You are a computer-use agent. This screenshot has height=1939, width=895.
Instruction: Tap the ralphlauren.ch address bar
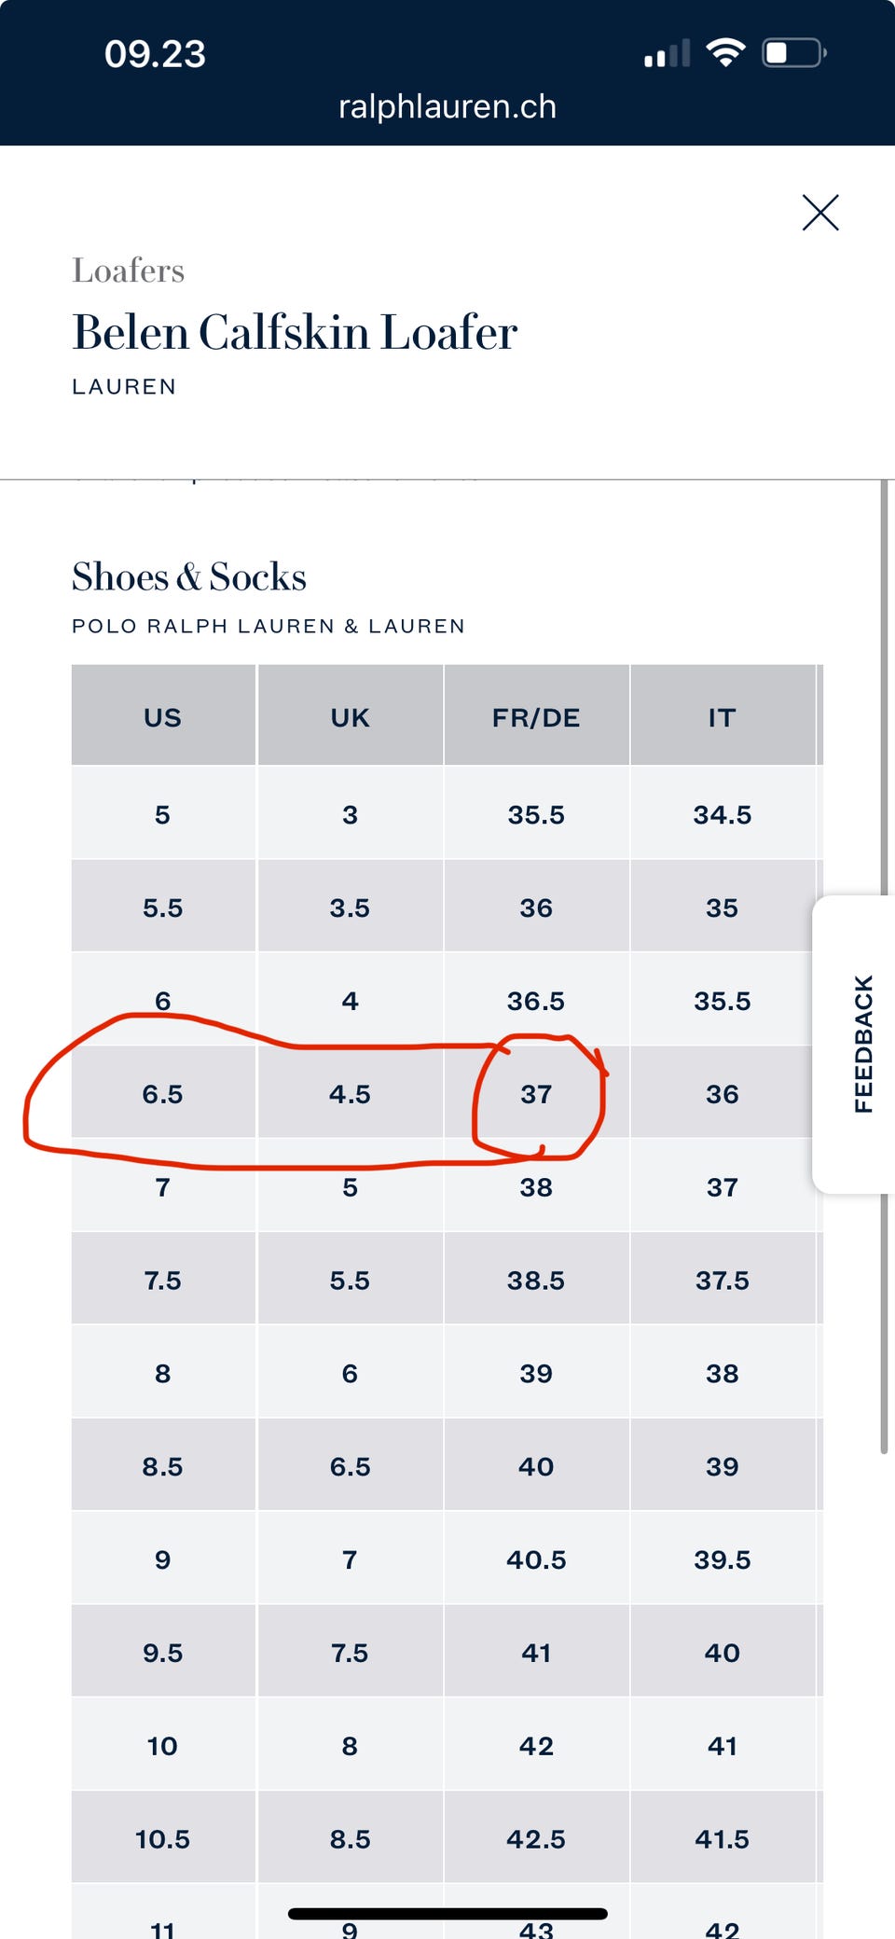(447, 107)
